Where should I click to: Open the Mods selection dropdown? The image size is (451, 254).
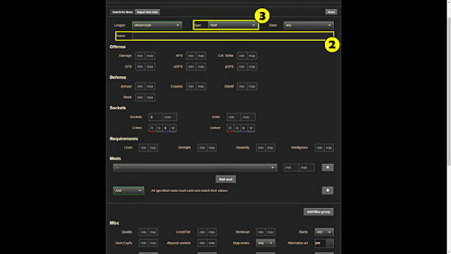click(x=195, y=168)
